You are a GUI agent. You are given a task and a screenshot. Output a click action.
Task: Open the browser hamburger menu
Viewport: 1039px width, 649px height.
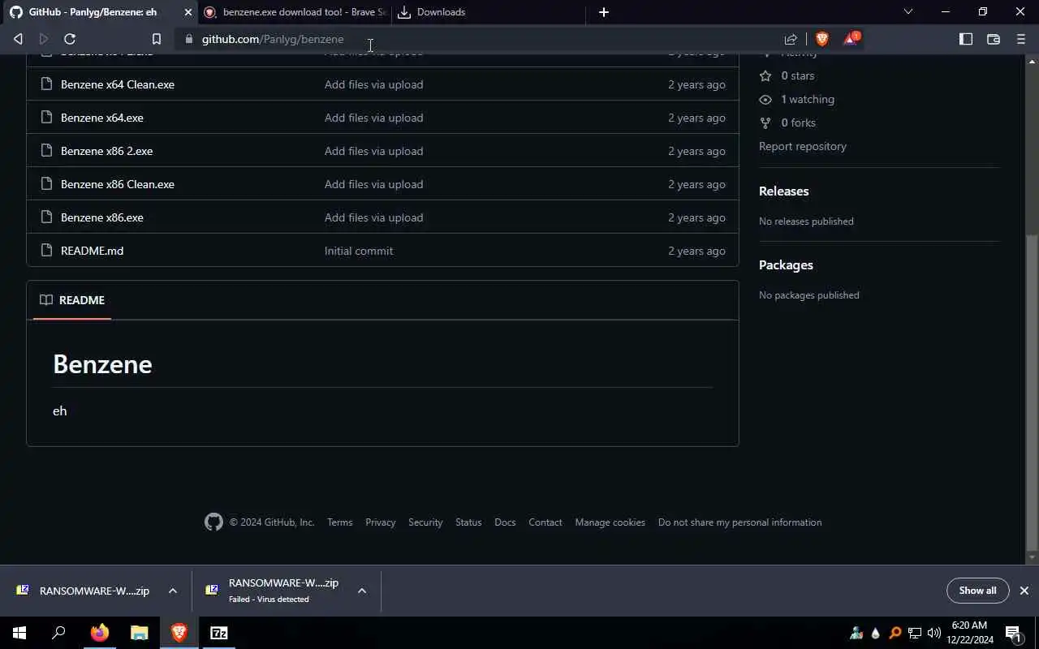tap(1021, 39)
